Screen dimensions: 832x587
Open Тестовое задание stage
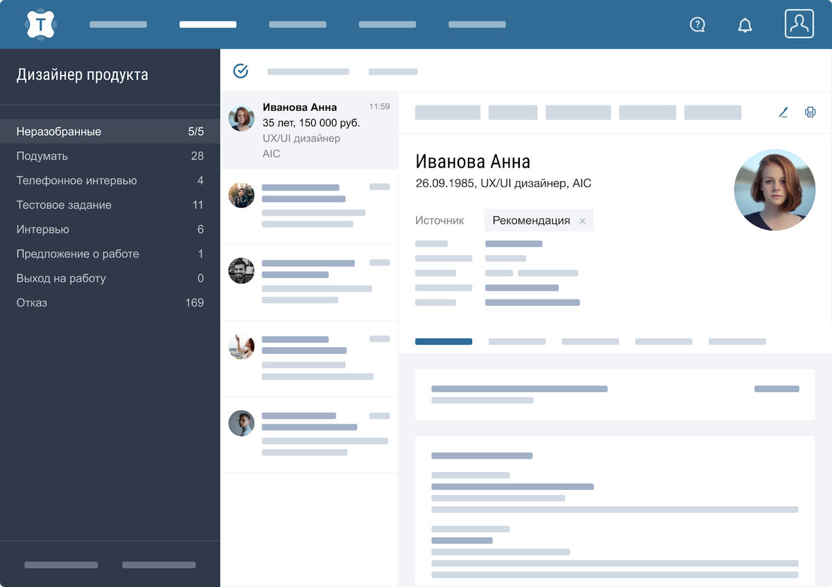point(110,205)
